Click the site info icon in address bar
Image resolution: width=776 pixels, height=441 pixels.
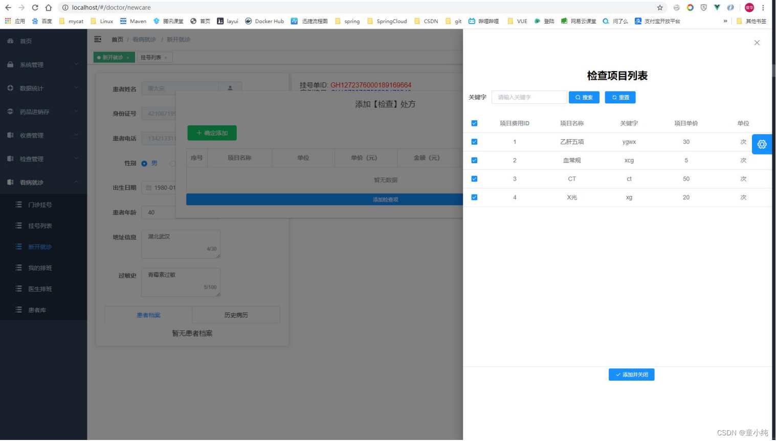point(65,8)
